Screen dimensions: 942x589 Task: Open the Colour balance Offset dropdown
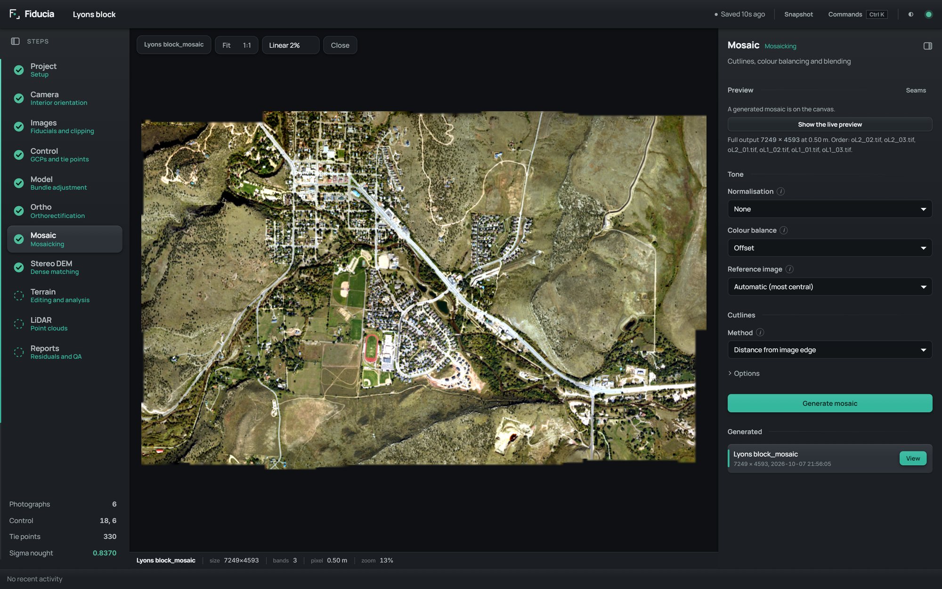(829, 248)
